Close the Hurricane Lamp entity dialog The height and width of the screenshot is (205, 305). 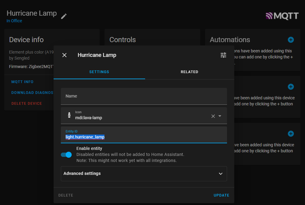(64, 55)
